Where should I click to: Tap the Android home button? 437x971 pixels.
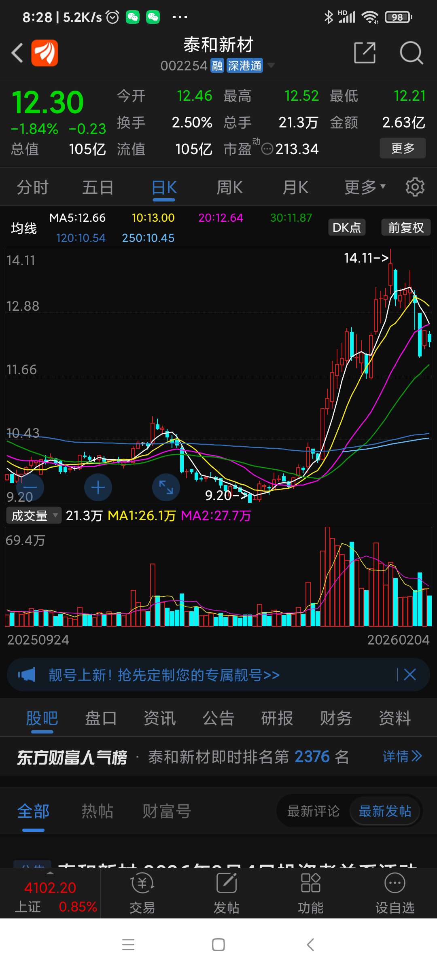(218, 945)
